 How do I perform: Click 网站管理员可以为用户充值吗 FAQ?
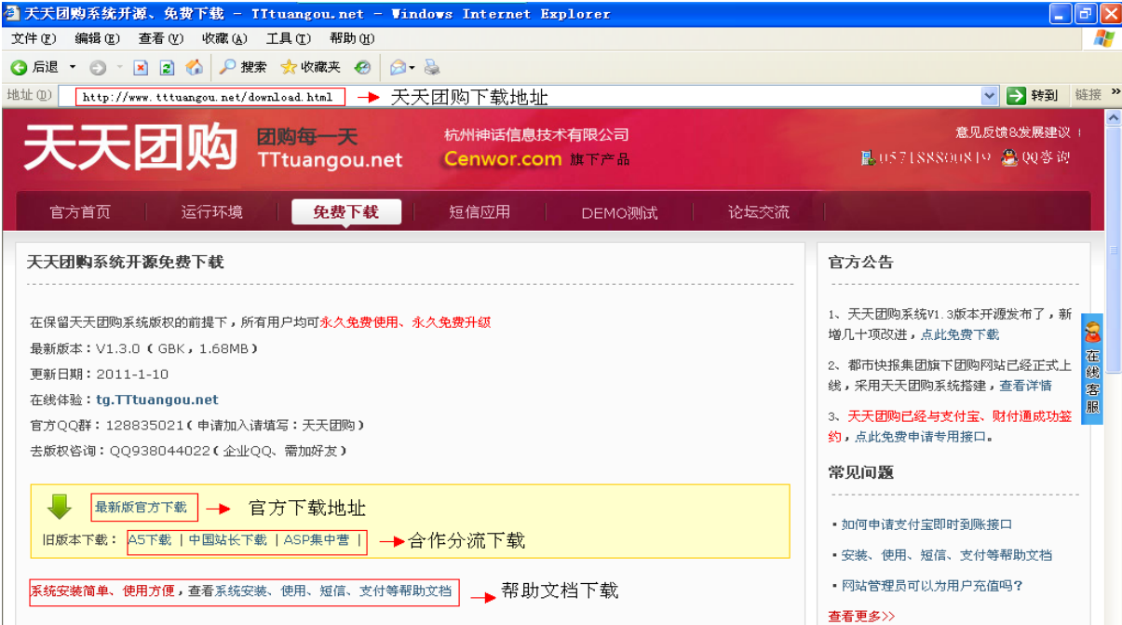tap(932, 586)
